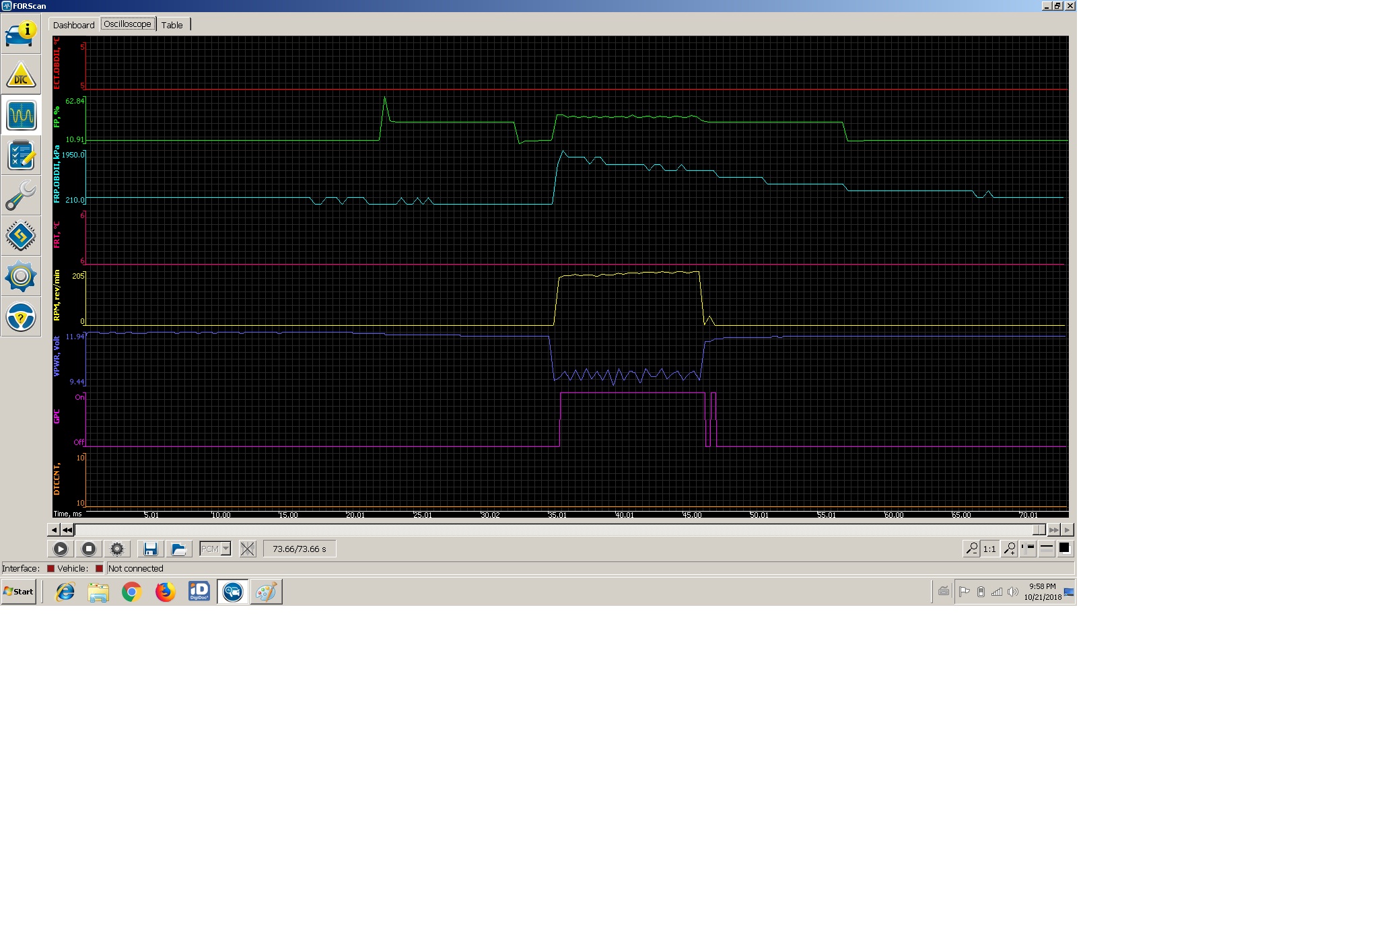This screenshot has height=931, width=1396.
Task: Start data logging with play button
Action: tap(61, 549)
